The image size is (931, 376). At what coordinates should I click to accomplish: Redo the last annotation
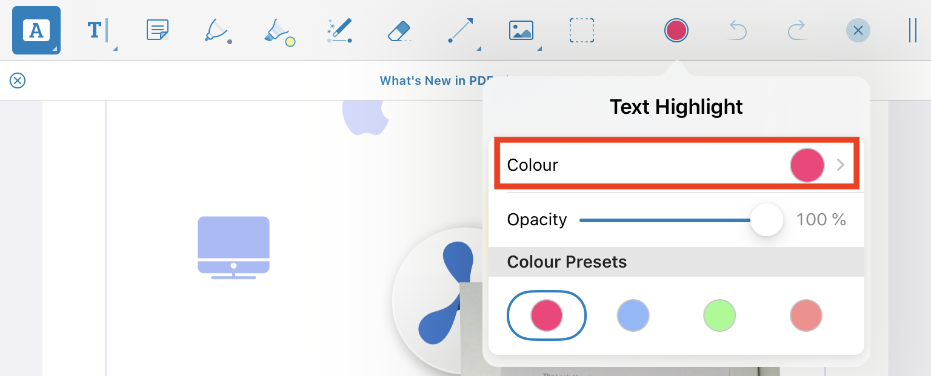click(x=796, y=30)
